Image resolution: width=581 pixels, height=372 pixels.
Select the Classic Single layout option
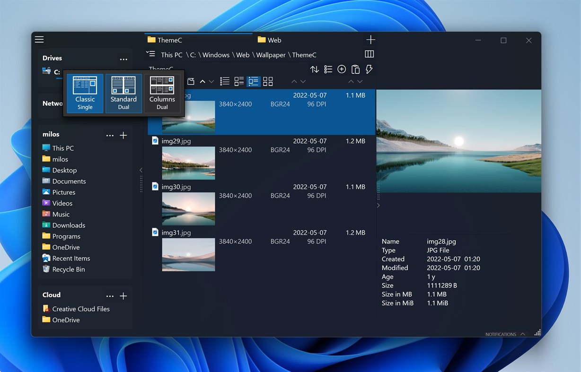pos(85,93)
